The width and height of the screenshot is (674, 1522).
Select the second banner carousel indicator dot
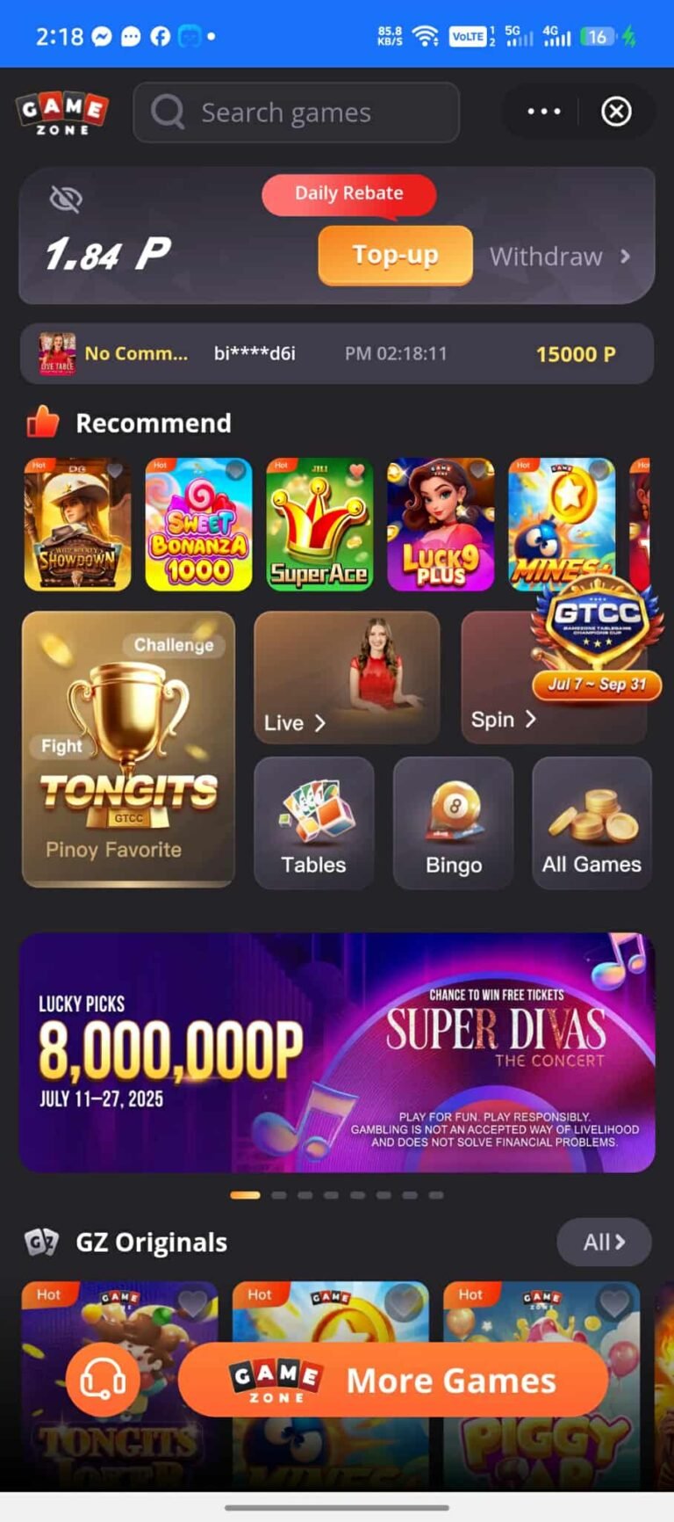pos(279,1195)
